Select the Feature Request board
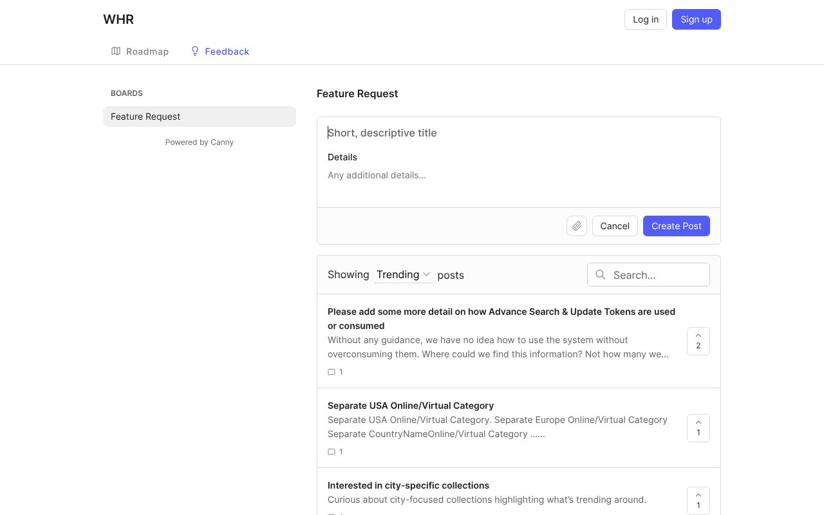824x515 pixels. tap(199, 117)
